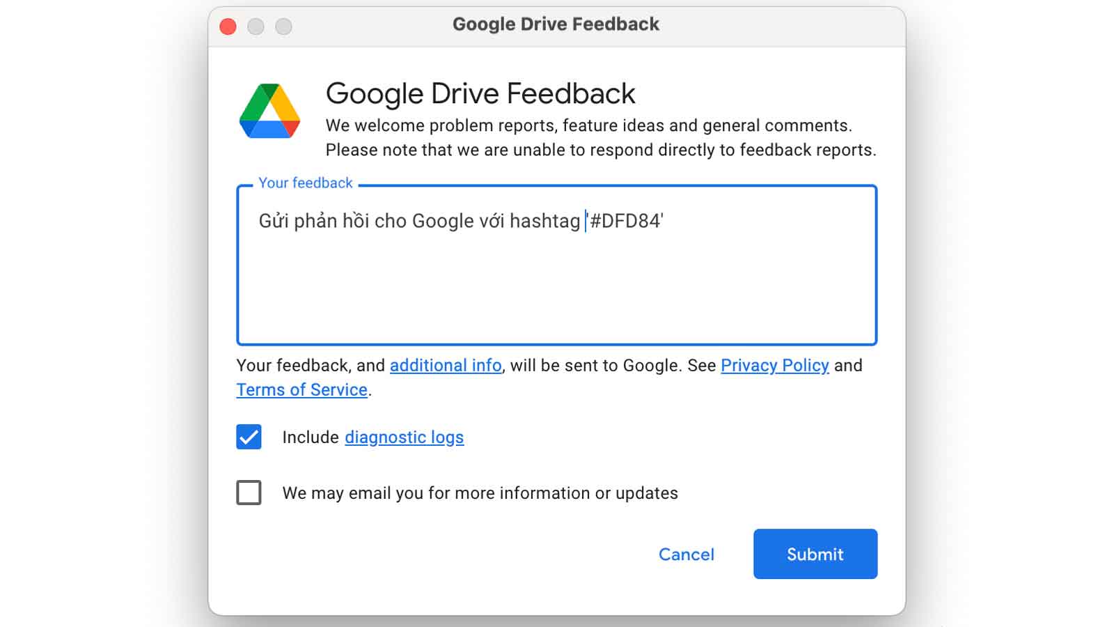Submit the feedback form
The image size is (1114, 627).
tap(815, 554)
